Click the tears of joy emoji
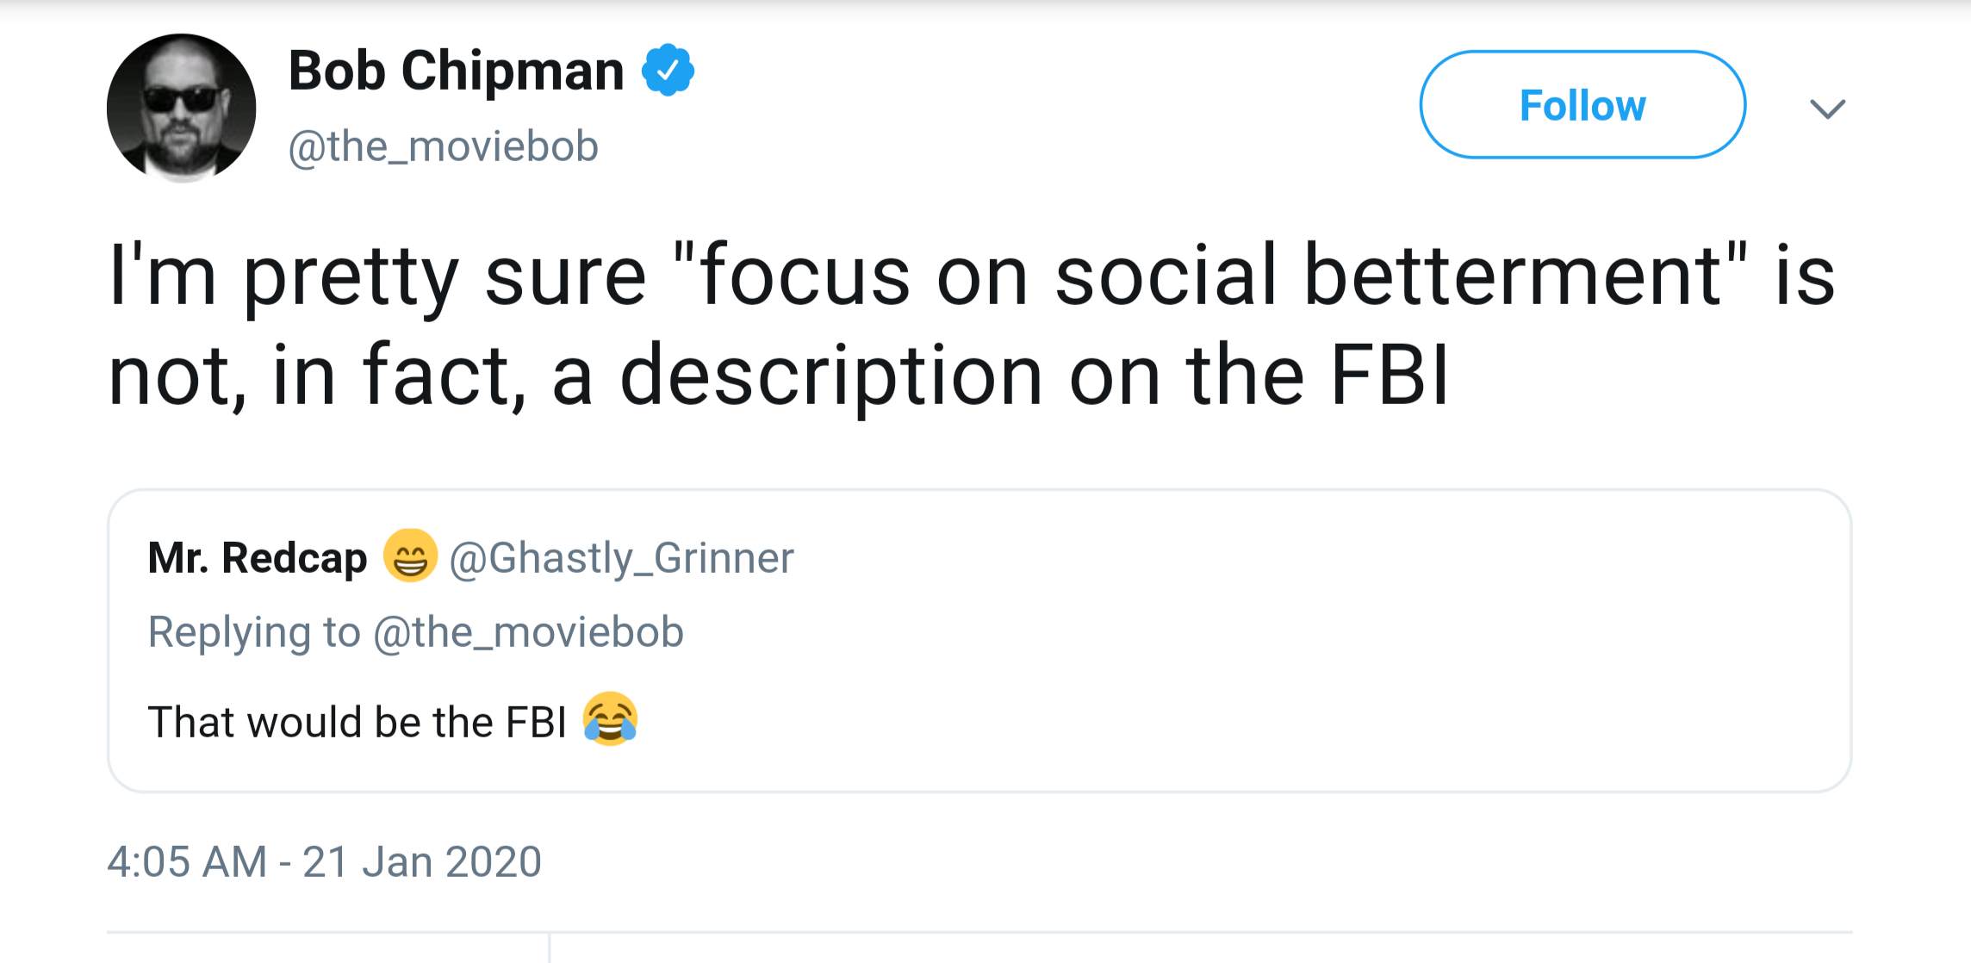 [x=610, y=718]
